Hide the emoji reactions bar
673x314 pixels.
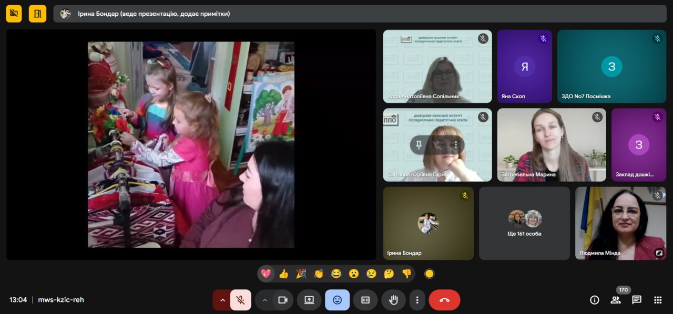[337, 300]
